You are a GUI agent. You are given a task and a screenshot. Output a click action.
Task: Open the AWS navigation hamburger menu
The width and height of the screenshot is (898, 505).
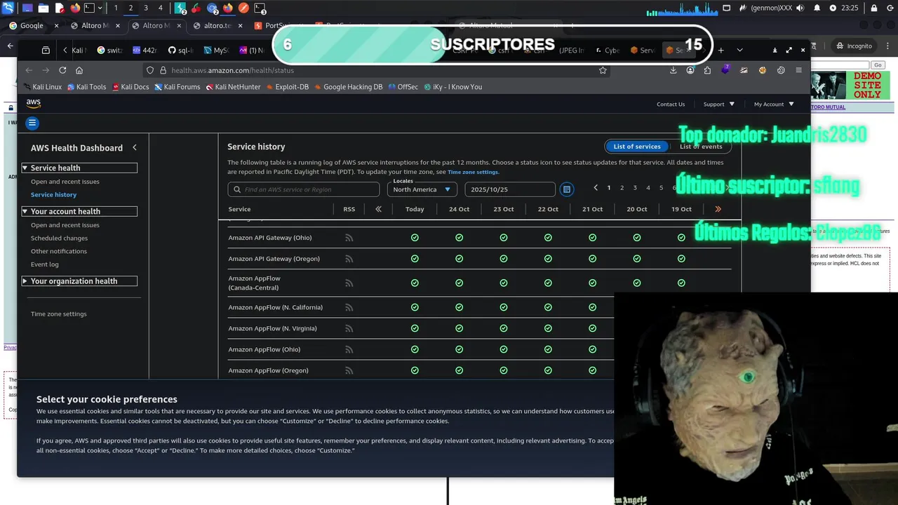(32, 123)
